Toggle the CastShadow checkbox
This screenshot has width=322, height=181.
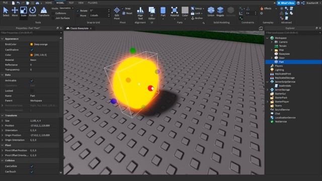tap(32, 50)
